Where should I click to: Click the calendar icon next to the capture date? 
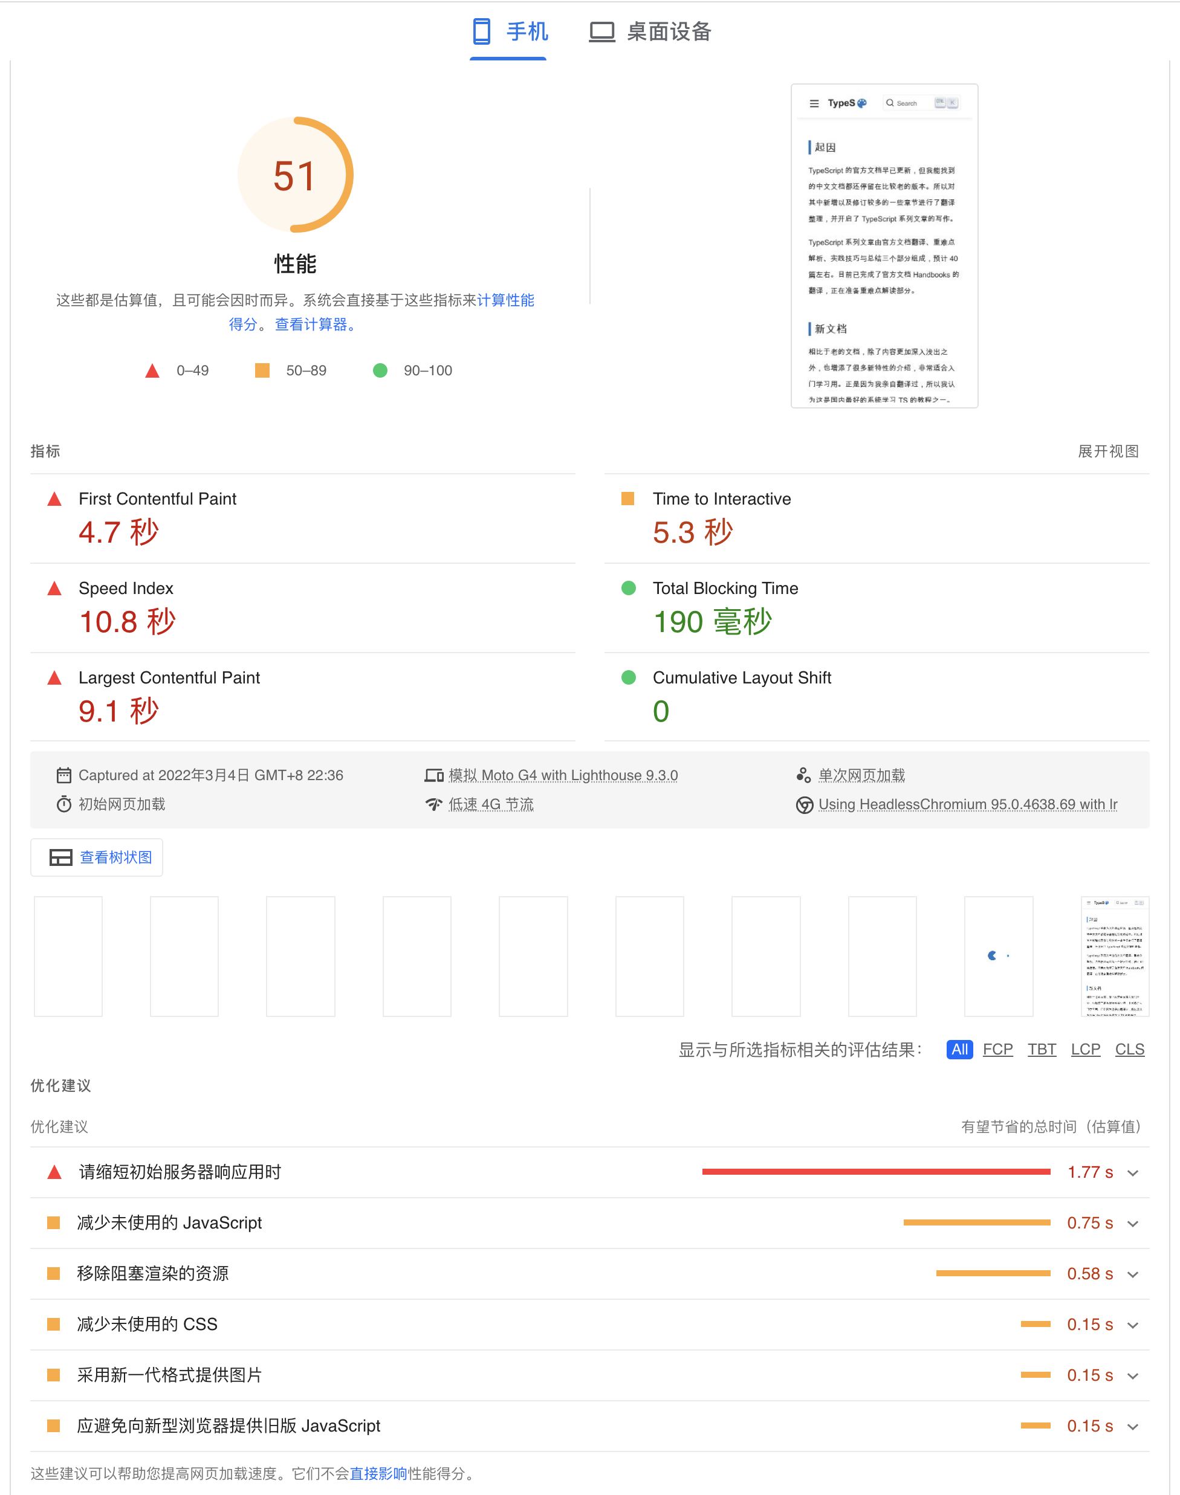(x=64, y=775)
